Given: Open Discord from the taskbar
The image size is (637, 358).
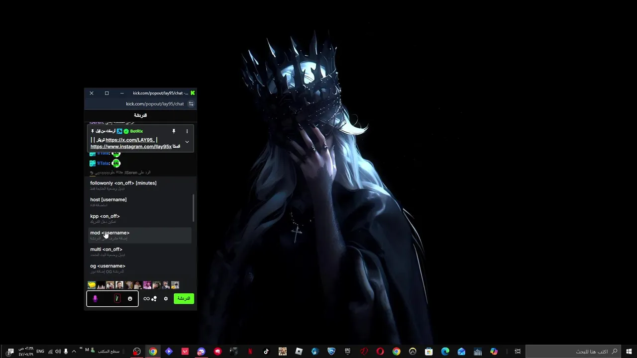Looking at the screenshot, I should [201, 352].
